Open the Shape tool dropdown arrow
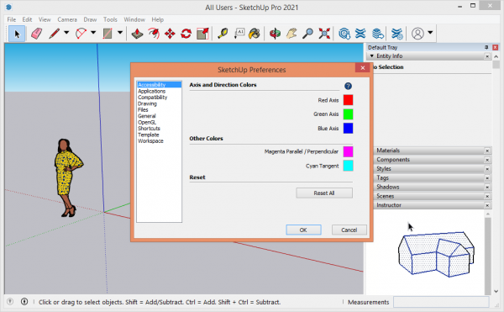 click(x=120, y=33)
